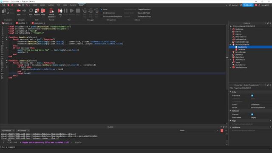
Task: Fold the SaveData function at line 6
Action: tap(7, 37)
